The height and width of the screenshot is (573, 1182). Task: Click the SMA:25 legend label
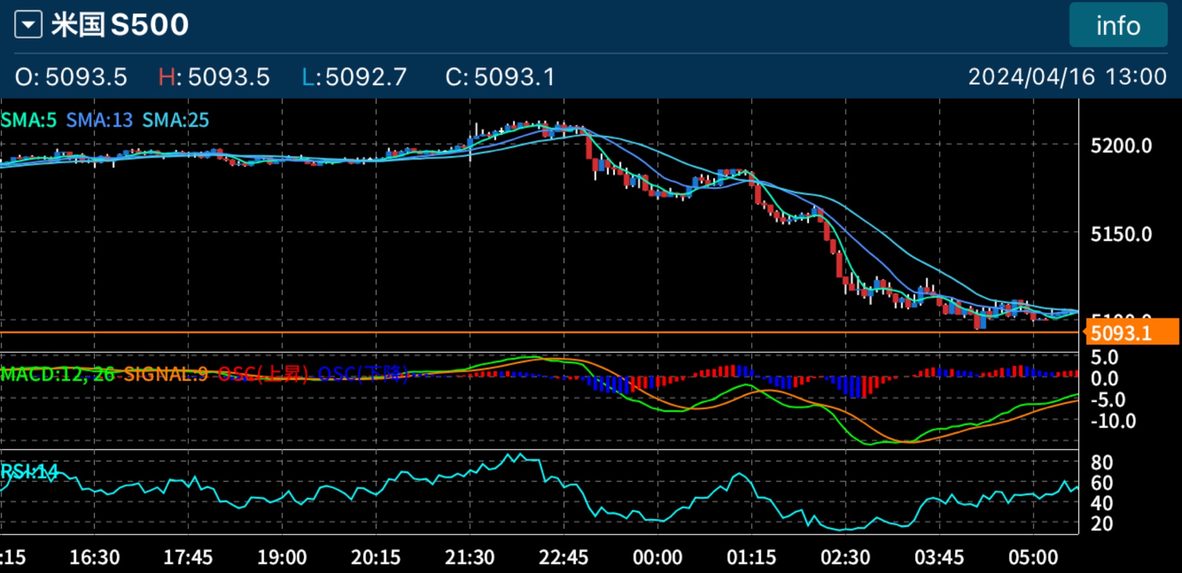[x=176, y=121]
